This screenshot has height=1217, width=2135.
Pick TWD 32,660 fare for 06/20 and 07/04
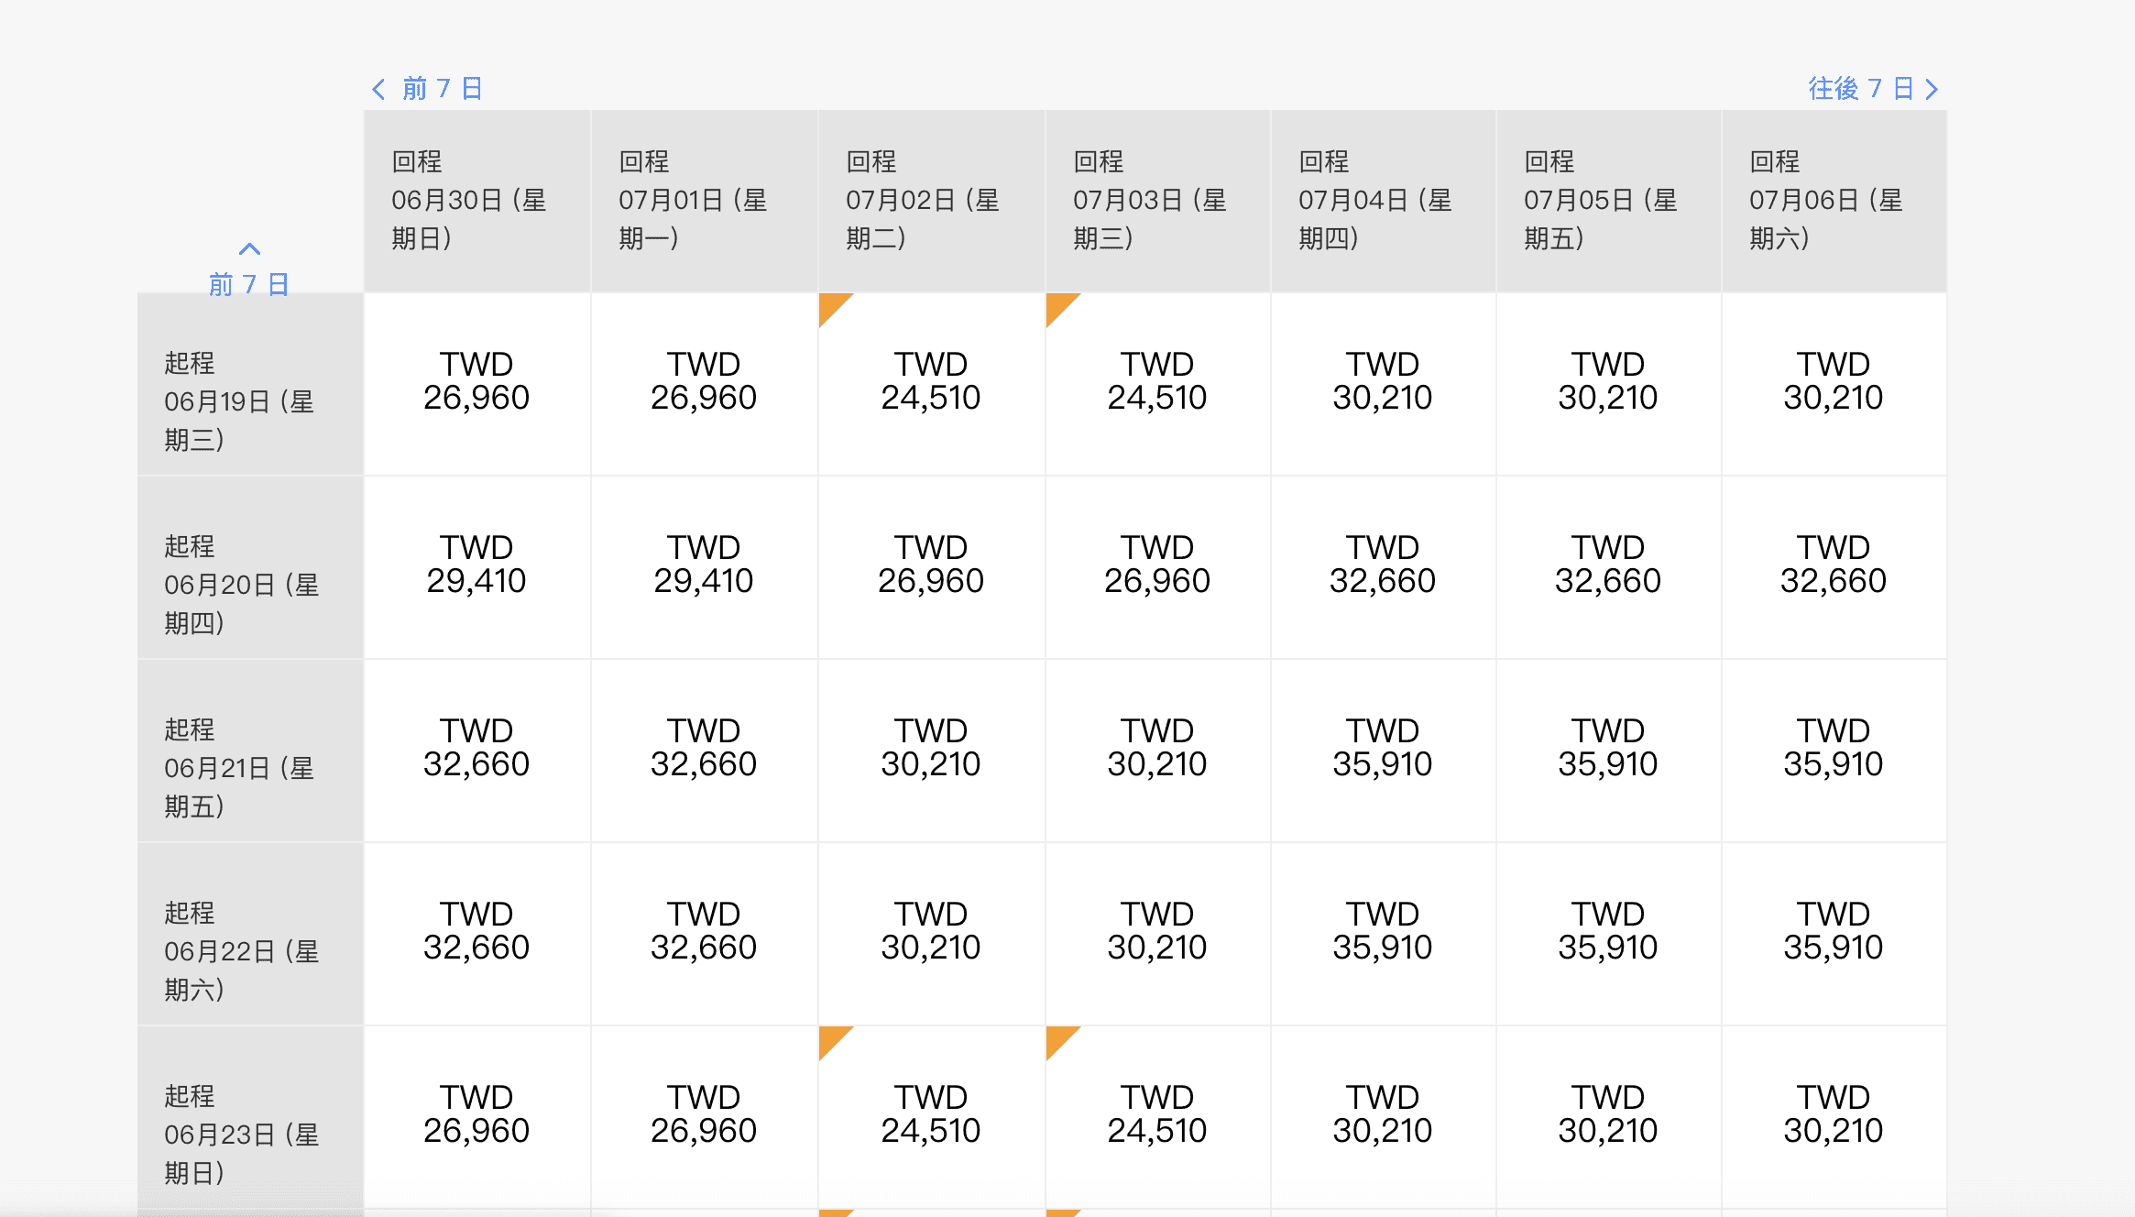pos(1383,567)
